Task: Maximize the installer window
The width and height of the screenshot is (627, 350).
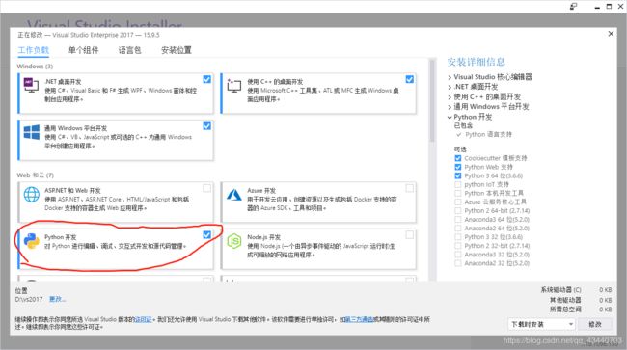Action: coord(609,6)
